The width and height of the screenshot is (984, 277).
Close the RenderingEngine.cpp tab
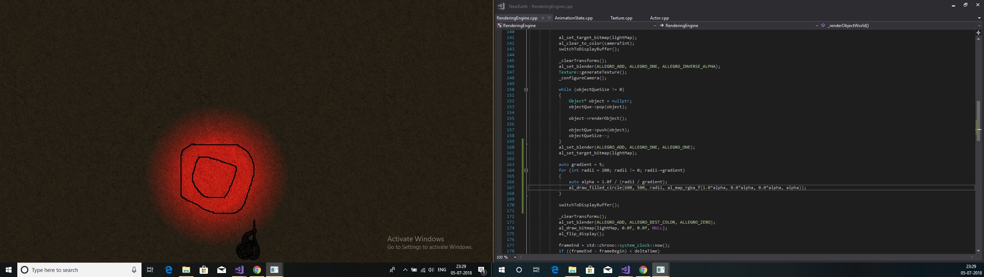549,18
